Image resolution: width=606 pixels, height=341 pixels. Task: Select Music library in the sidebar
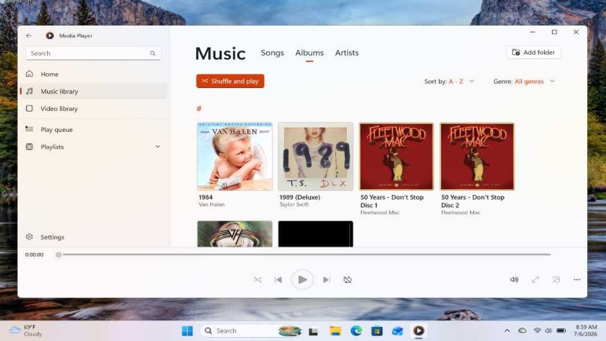point(94,91)
